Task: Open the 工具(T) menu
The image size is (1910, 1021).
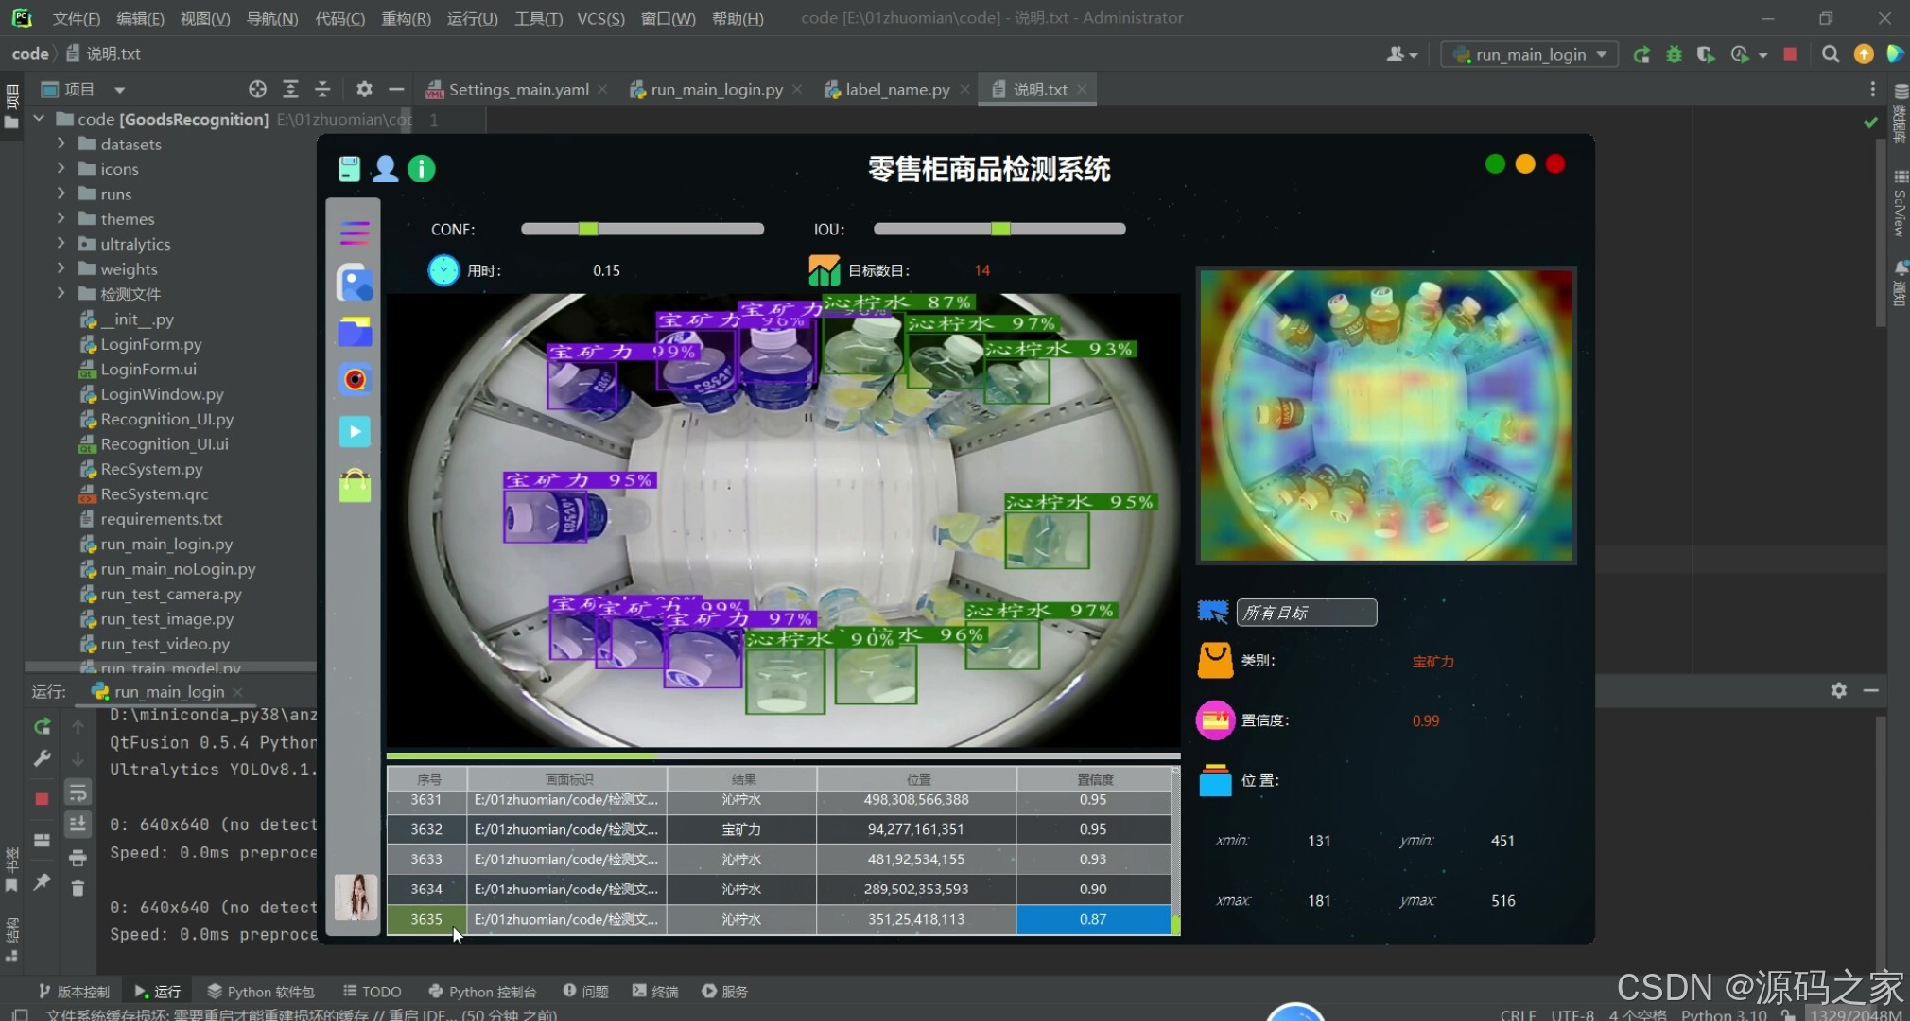Action: pos(537,18)
